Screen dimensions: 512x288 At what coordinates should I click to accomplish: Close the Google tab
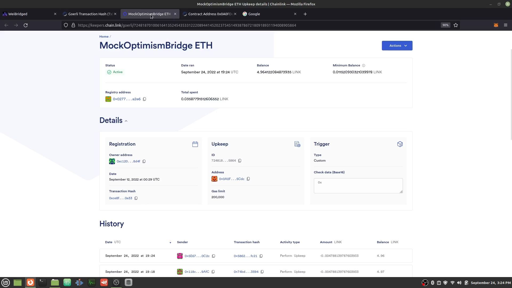coord(295,14)
